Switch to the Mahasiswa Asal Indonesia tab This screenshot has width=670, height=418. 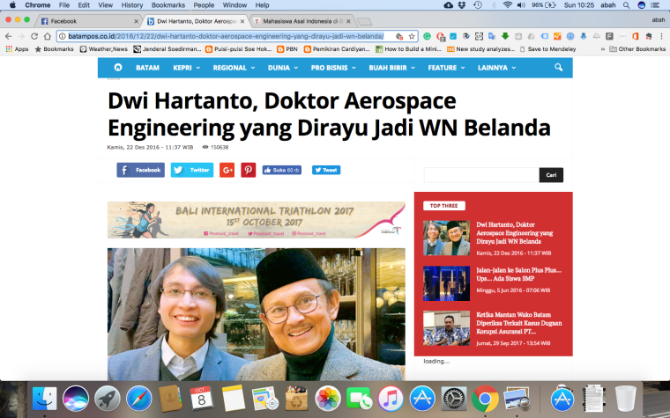point(301,21)
